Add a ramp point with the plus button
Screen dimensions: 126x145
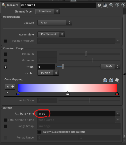(x=13, y=87)
